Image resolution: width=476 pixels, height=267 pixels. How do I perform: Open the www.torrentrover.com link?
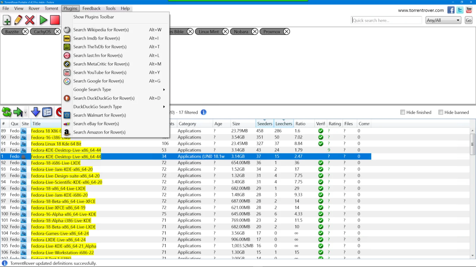point(421,10)
